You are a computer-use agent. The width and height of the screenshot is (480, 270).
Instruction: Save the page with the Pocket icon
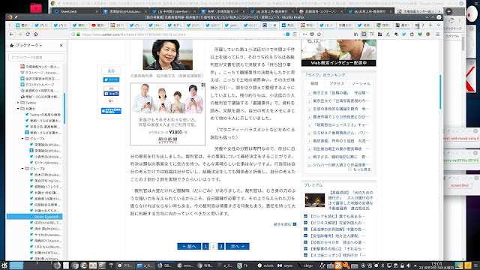point(312,34)
